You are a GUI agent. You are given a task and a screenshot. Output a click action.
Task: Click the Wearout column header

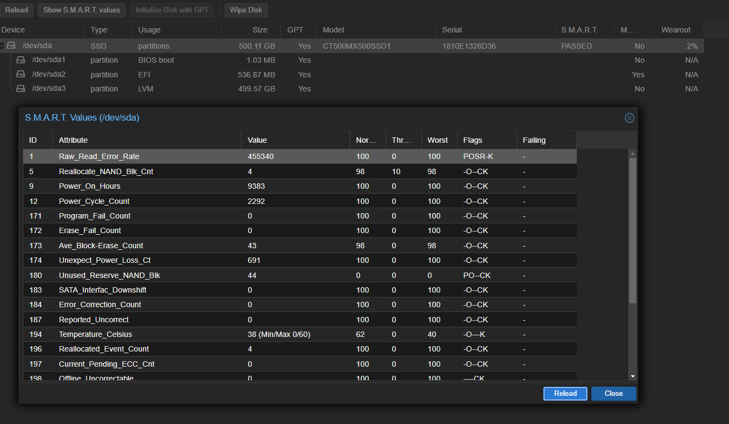click(x=676, y=30)
